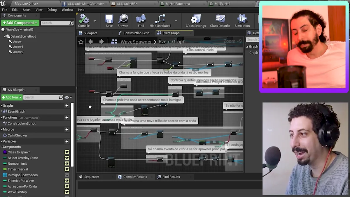Go back with the graph back arrow

pos(91,42)
